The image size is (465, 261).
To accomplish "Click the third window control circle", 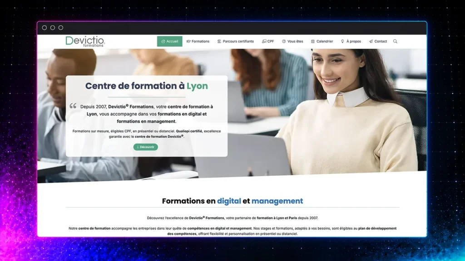I will 61,28.
